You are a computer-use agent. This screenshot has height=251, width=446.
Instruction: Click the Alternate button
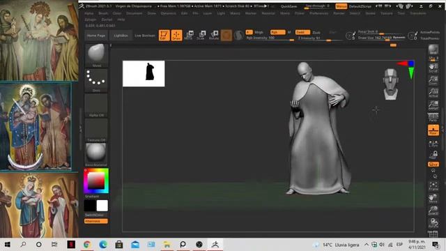96,221
